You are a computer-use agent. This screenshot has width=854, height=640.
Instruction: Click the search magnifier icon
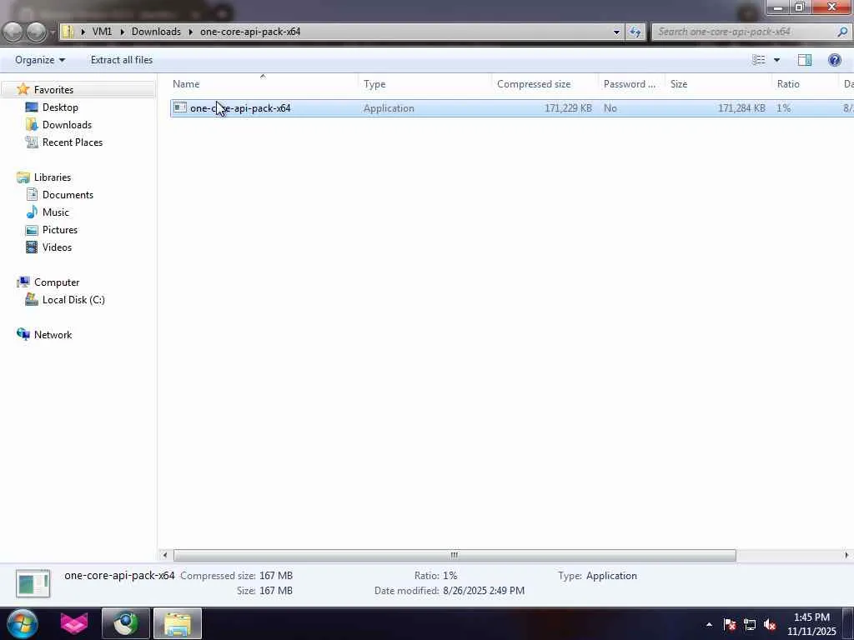(842, 32)
